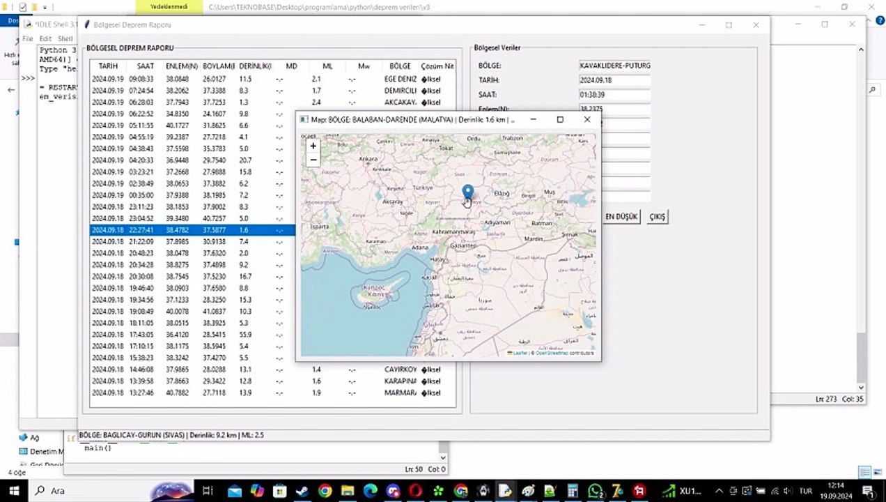Open Mail app from taskbar
The image size is (886, 502).
pyautogui.click(x=235, y=491)
